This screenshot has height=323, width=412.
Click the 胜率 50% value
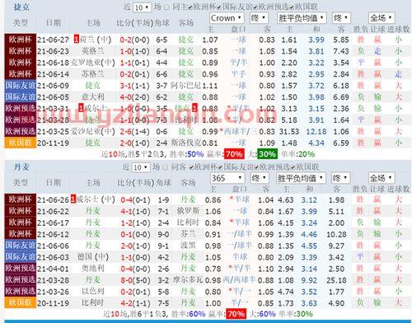[x=195, y=154]
